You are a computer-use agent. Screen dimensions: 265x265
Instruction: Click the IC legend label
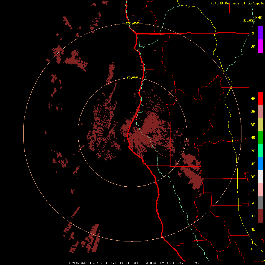coord(253,190)
